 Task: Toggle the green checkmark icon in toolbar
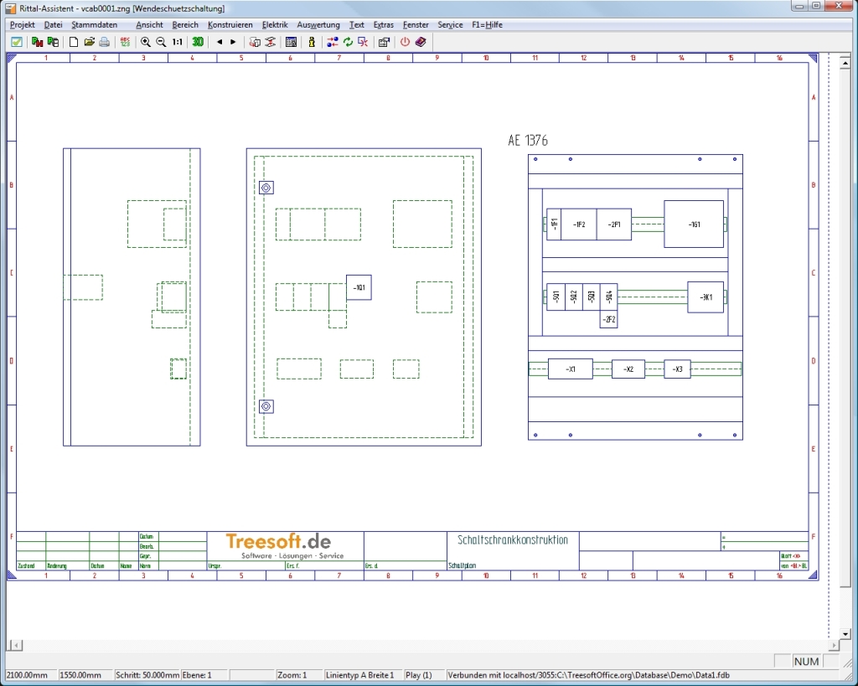[16, 41]
